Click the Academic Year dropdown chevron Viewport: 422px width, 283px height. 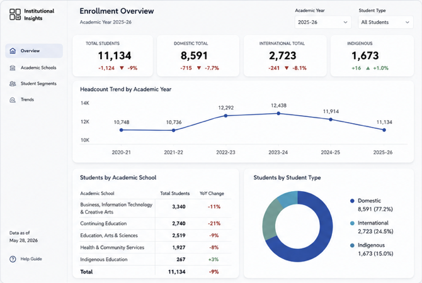click(x=345, y=22)
